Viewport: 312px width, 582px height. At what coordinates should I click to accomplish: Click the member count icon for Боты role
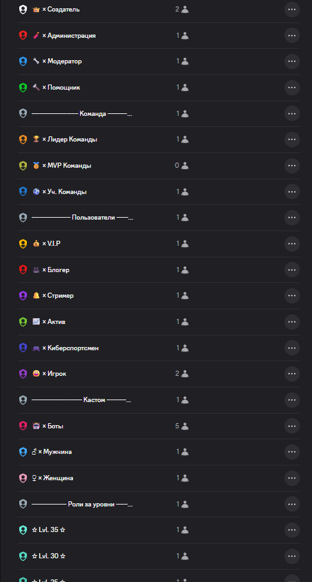pyautogui.click(x=185, y=426)
